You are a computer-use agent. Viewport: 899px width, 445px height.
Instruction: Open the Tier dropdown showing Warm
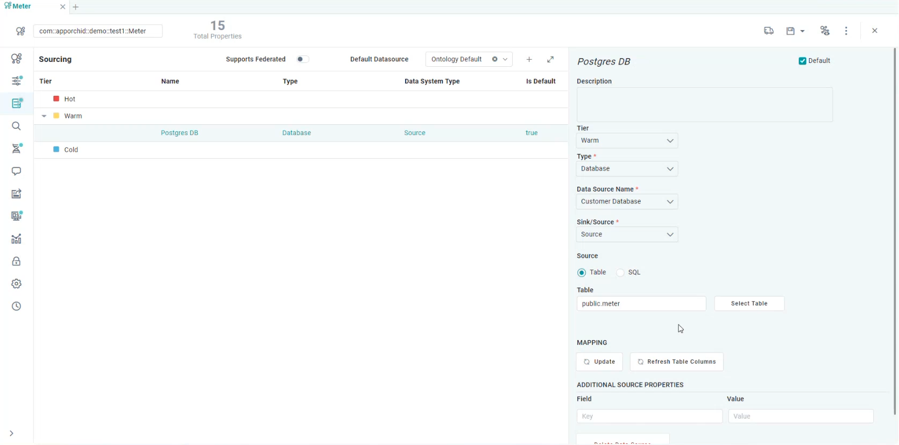pyautogui.click(x=627, y=141)
